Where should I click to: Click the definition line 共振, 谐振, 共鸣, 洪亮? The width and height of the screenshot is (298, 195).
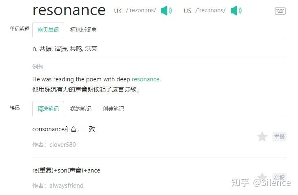[65, 49]
